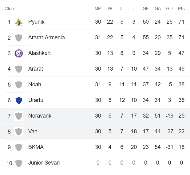Image resolution: width=190 pixels, height=175 pixels.
Task: Click the BKMA shield icon
Action: (19, 147)
